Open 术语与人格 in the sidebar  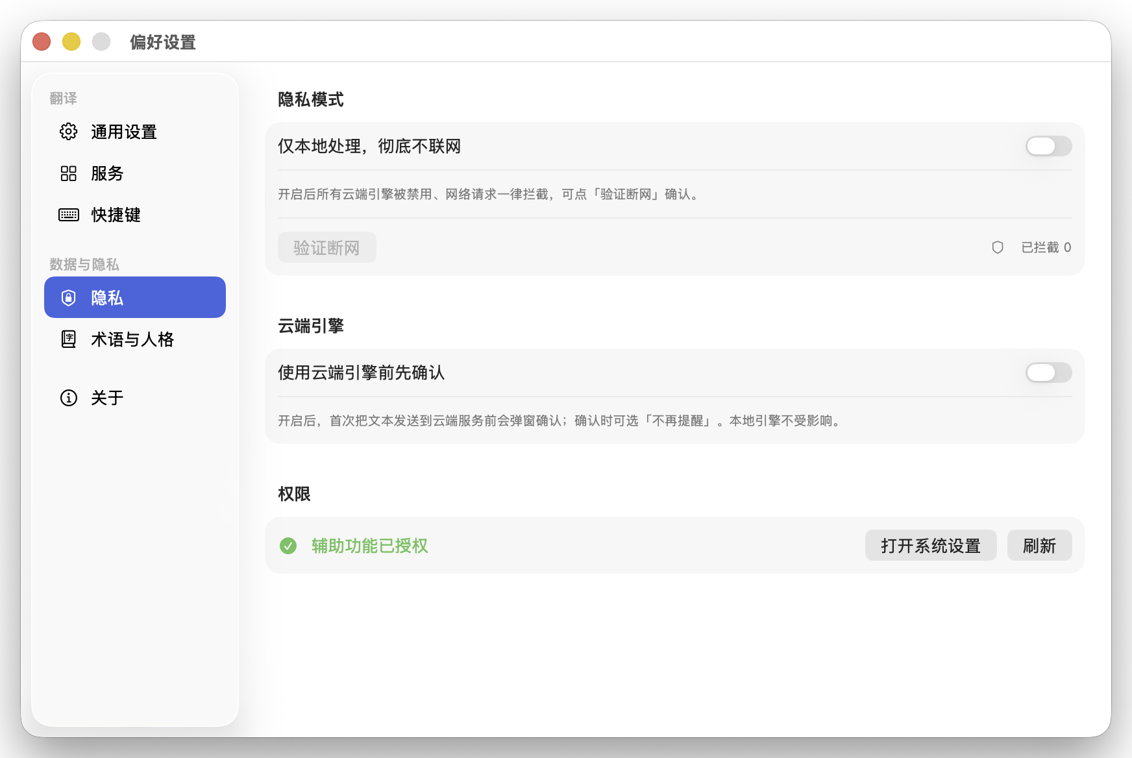coord(135,339)
